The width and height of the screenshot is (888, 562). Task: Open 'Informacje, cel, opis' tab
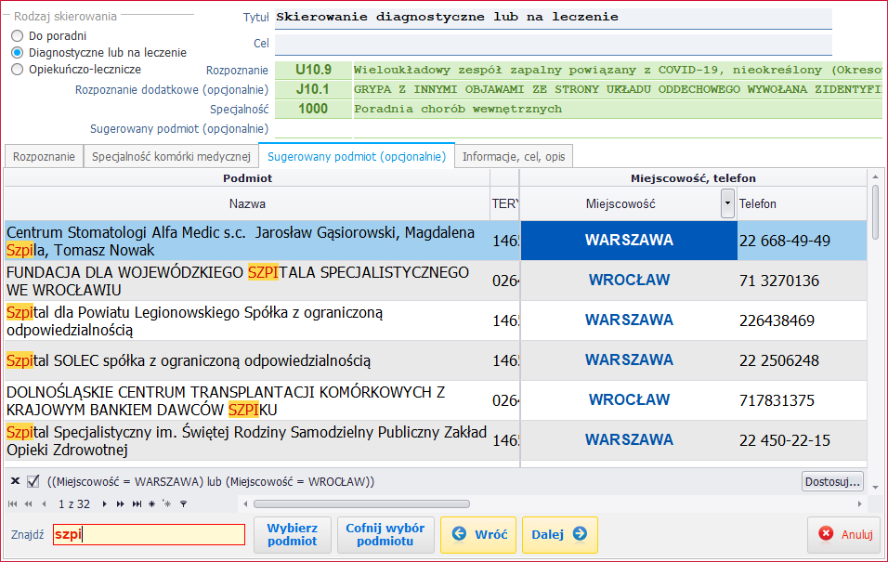click(514, 157)
